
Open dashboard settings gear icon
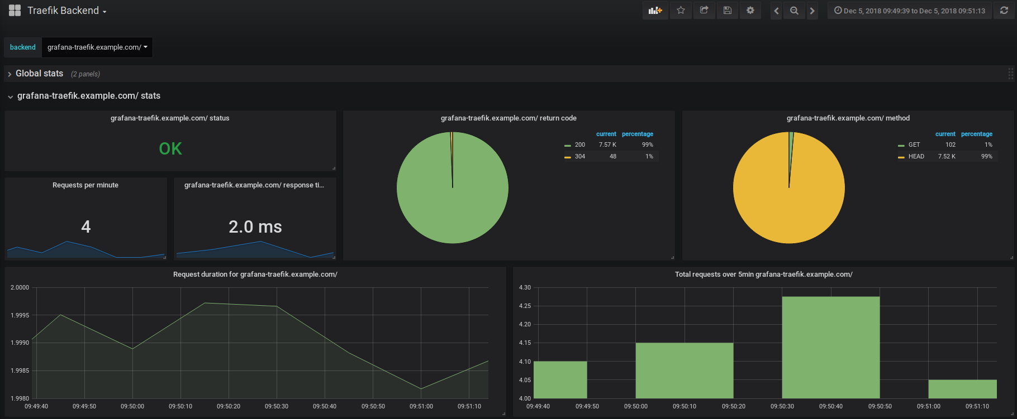[750, 11]
